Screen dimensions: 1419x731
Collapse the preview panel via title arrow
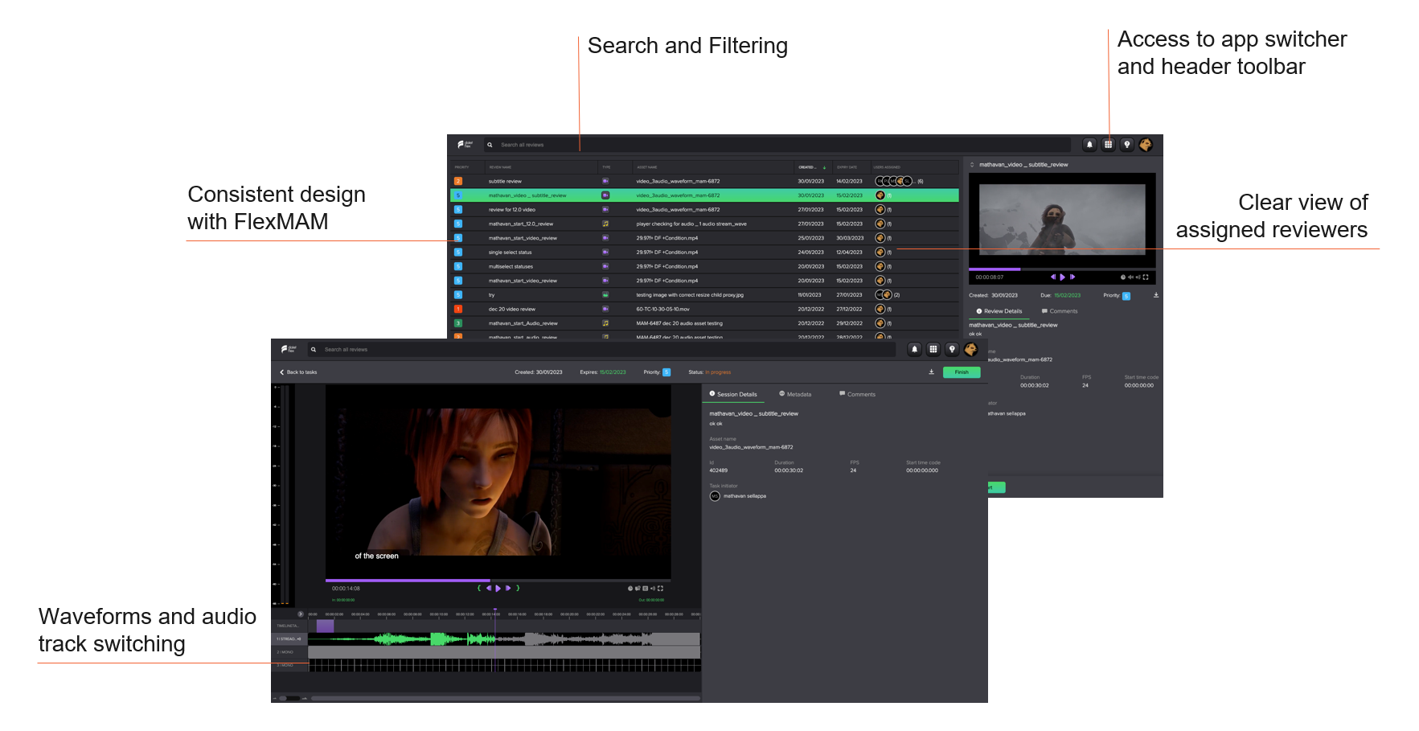(x=972, y=165)
